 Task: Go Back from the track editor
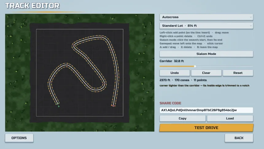click(239, 138)
